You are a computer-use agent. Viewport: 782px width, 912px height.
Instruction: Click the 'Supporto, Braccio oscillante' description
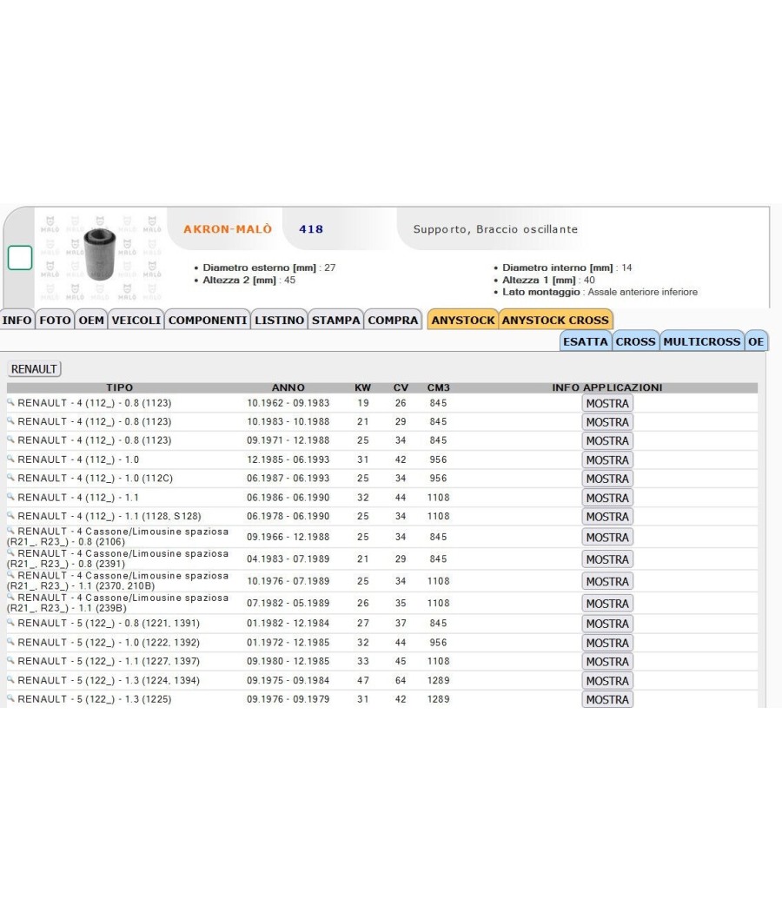496,229
